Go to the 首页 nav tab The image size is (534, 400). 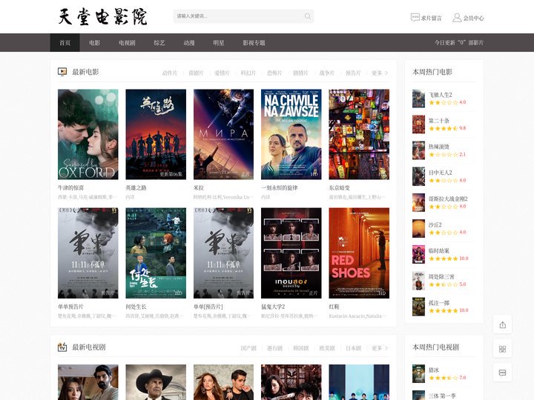tap(65, 42)
